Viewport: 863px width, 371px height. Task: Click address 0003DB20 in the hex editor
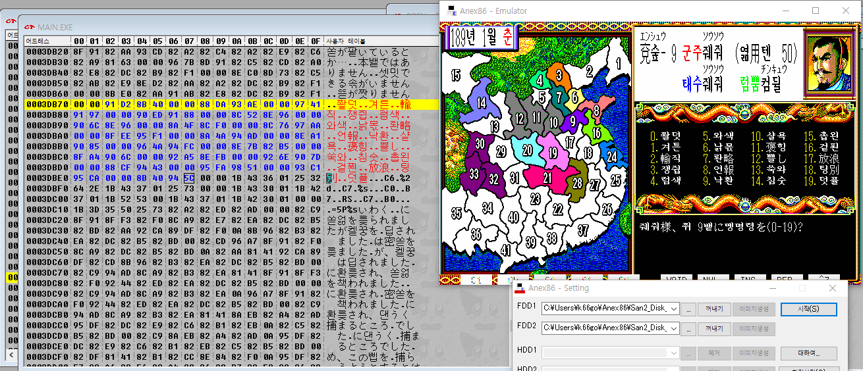click(x=49, y=51)
